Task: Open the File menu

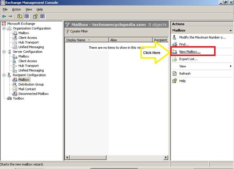Action: [5, 9]
